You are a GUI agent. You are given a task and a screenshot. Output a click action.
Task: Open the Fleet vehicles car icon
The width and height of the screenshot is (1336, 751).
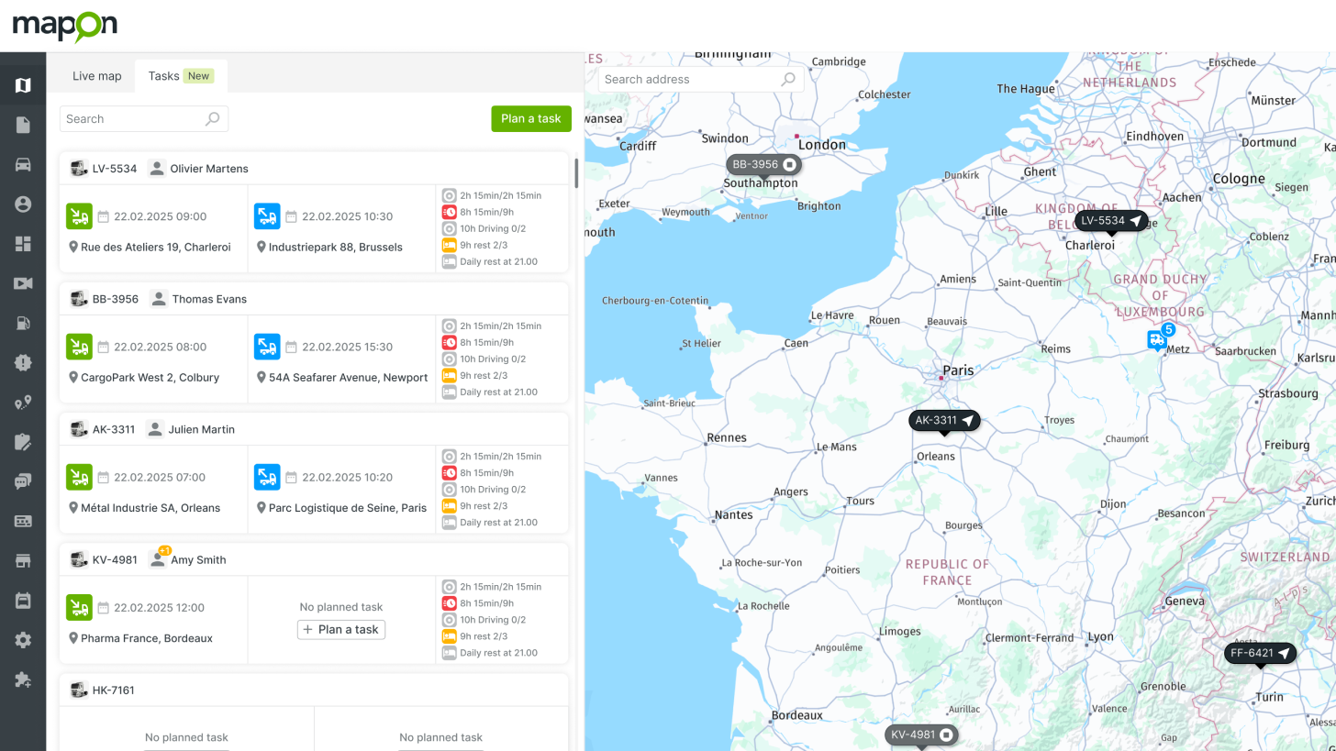pos(22,164)
